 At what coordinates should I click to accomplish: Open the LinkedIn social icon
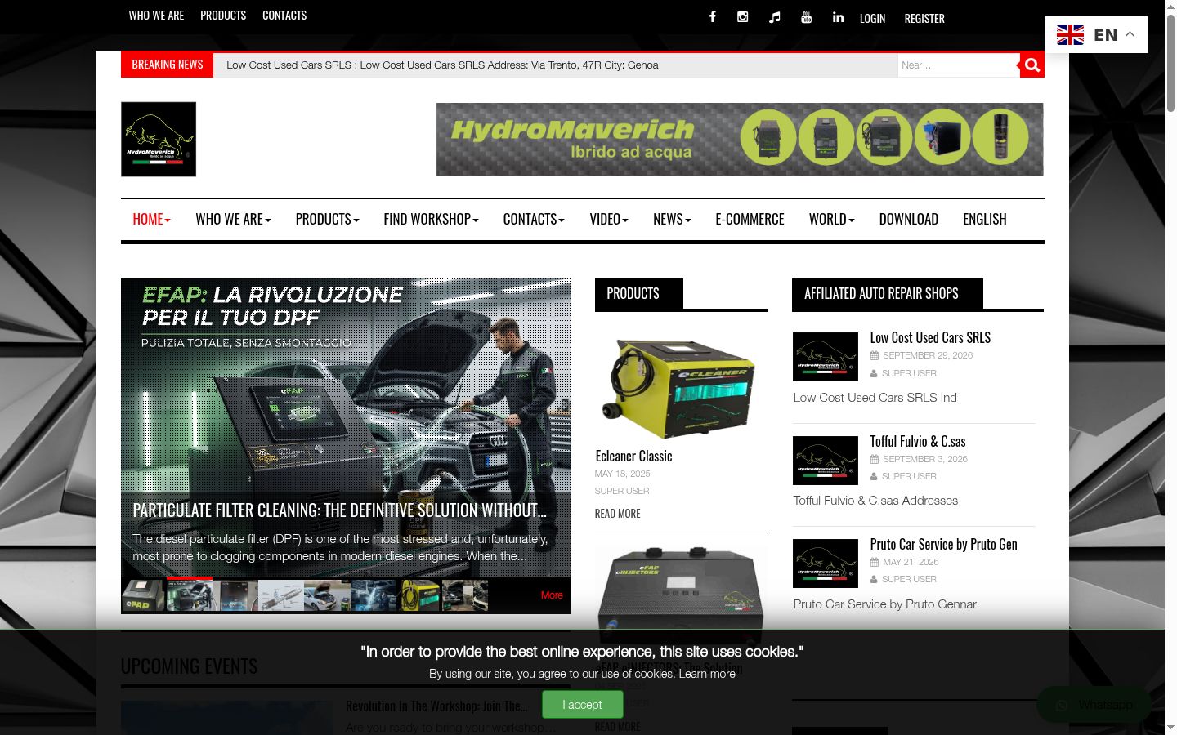838,16
